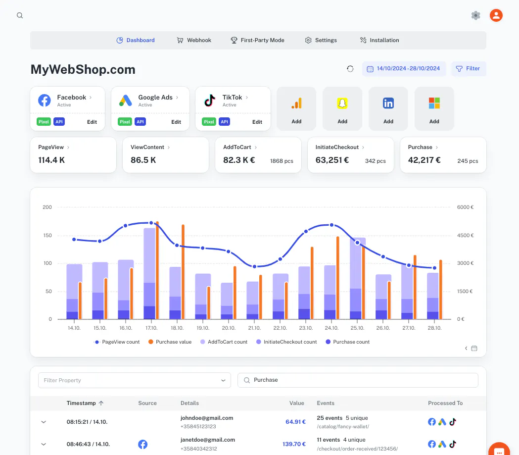Open the date range 14/10/2024-28/10/2024 picker
The image size is (519, 455).
[404, 68]
